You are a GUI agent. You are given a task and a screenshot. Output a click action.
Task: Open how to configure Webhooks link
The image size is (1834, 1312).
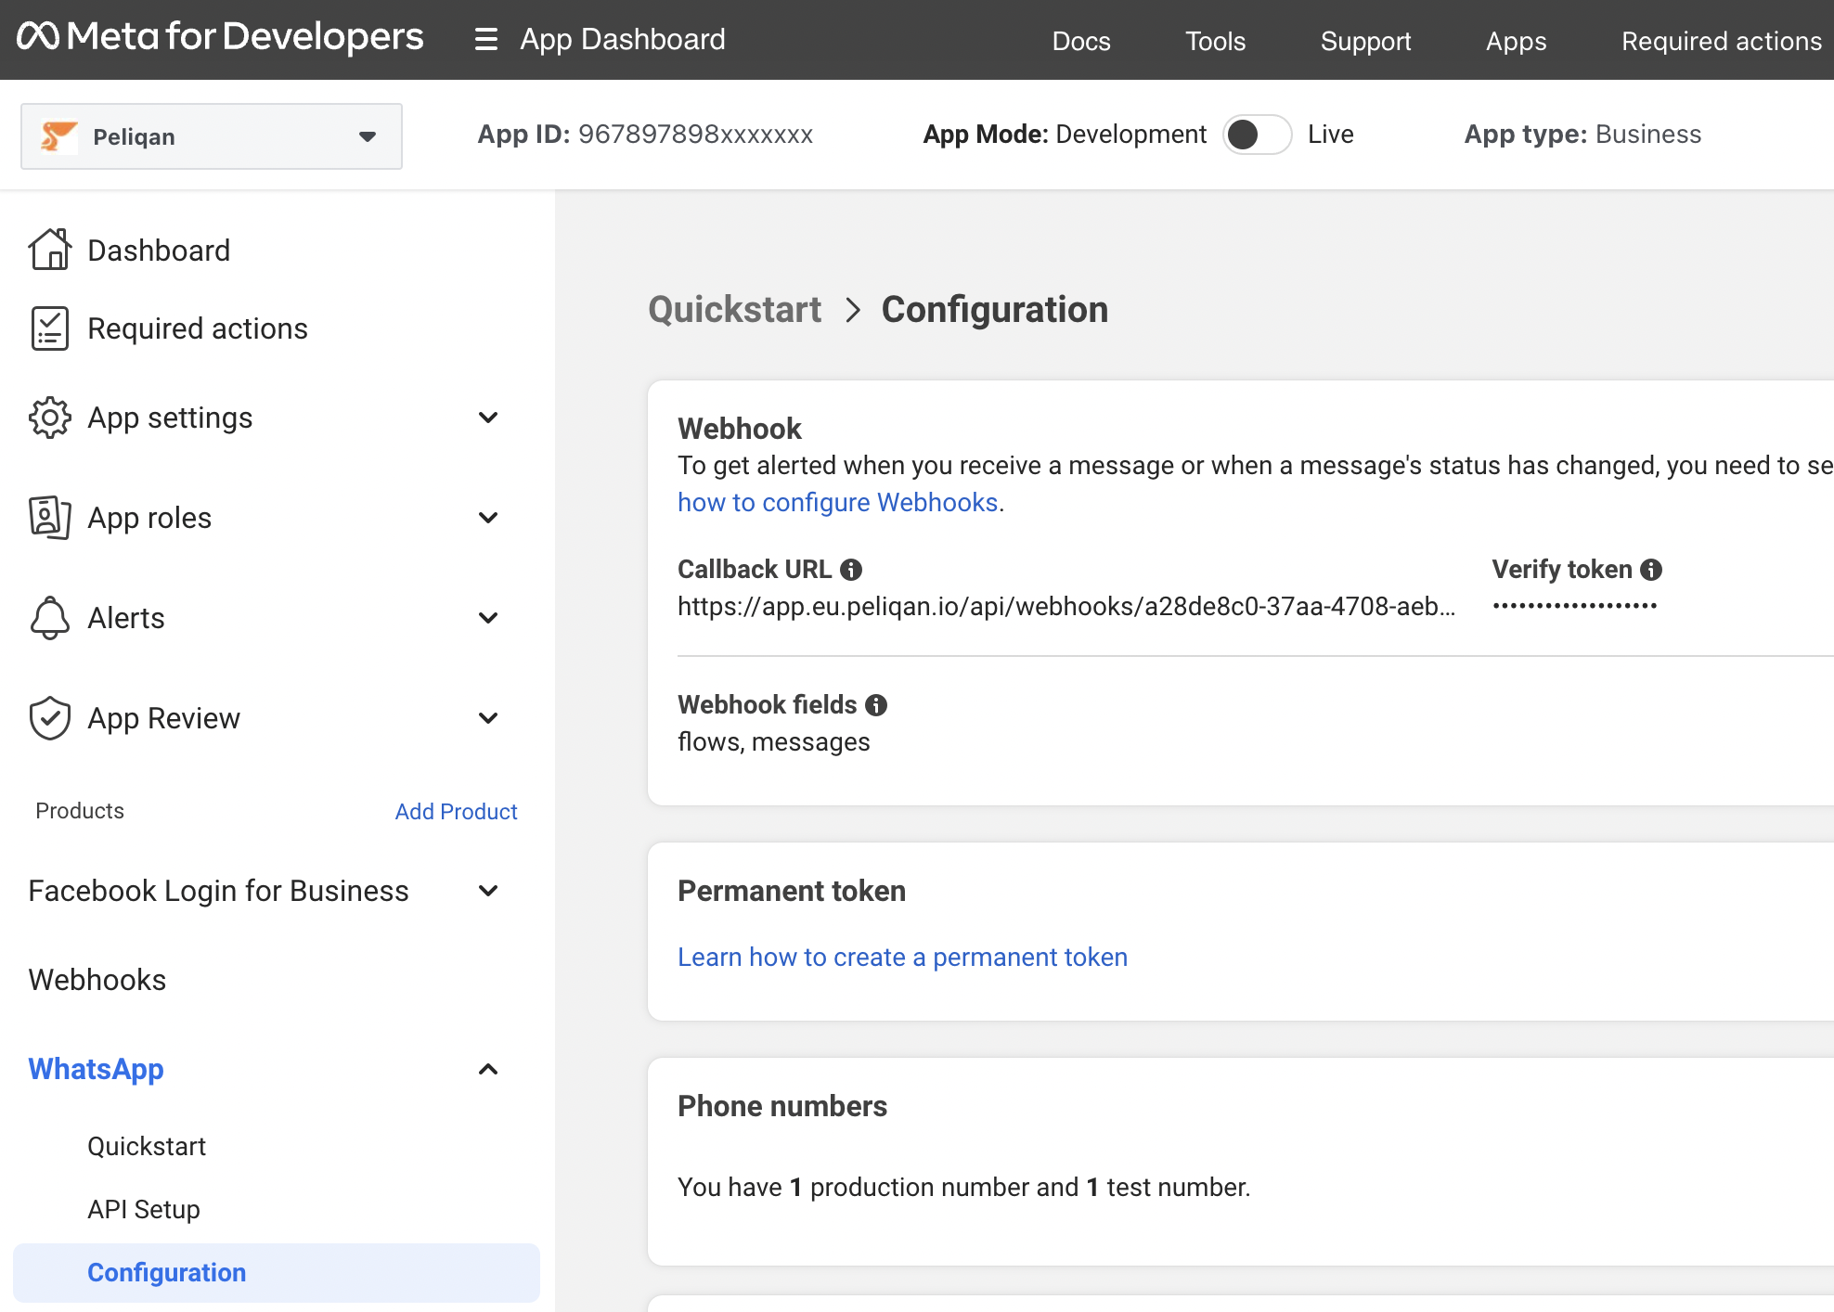pyautogui.click(x=837, y=502)
